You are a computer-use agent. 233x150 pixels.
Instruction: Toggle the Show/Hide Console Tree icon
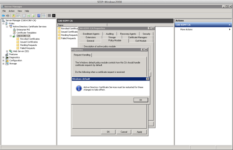(18, 16)
